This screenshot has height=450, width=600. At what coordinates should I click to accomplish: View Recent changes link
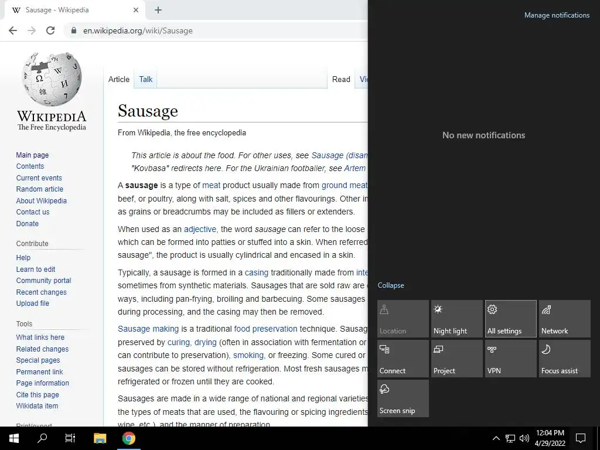point(42,292)
